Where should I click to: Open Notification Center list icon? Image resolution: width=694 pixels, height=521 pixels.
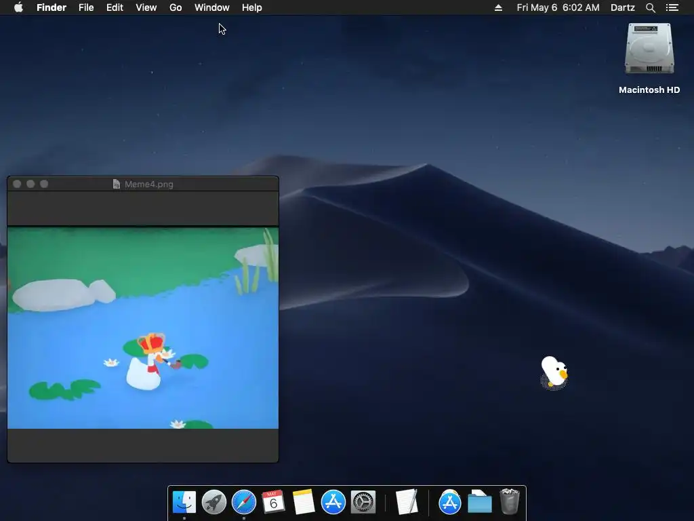coord(672,7)
